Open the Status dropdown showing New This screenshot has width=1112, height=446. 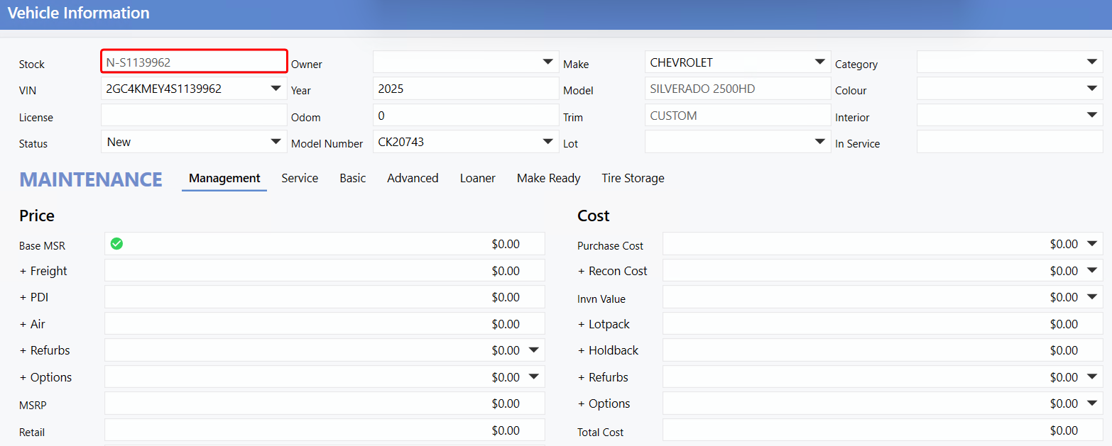point(276,142)
